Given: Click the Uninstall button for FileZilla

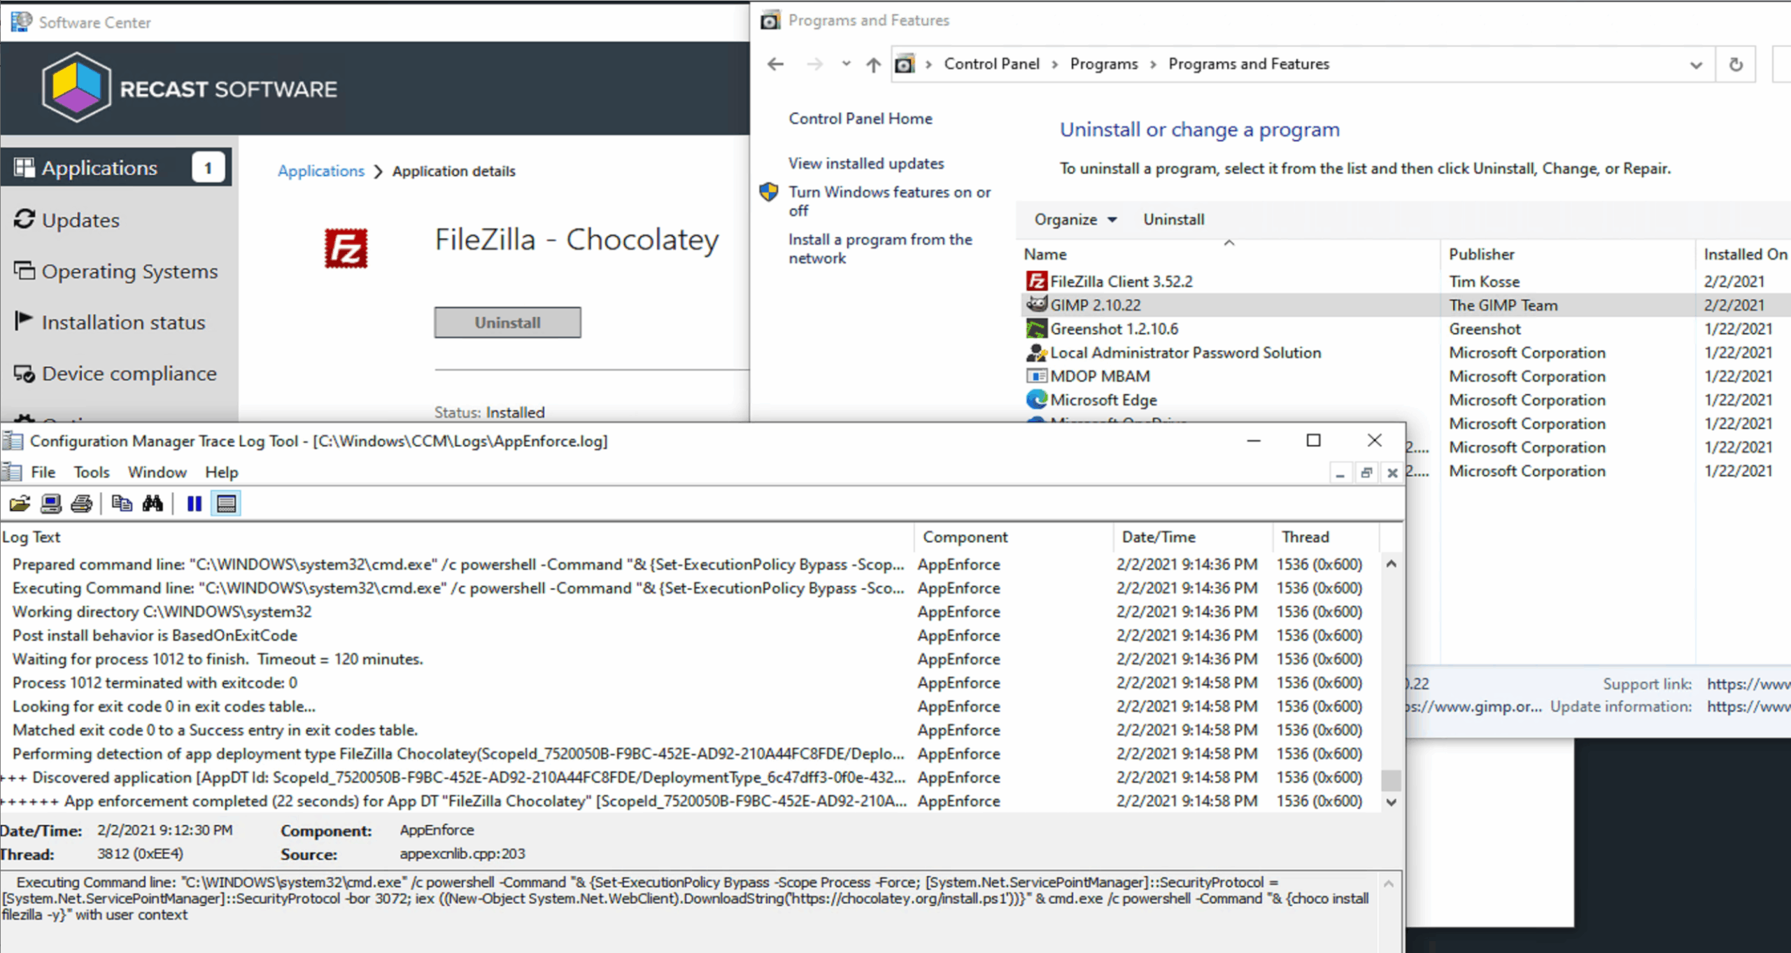Looking at the screenshot, I should (x=507, y=323).
